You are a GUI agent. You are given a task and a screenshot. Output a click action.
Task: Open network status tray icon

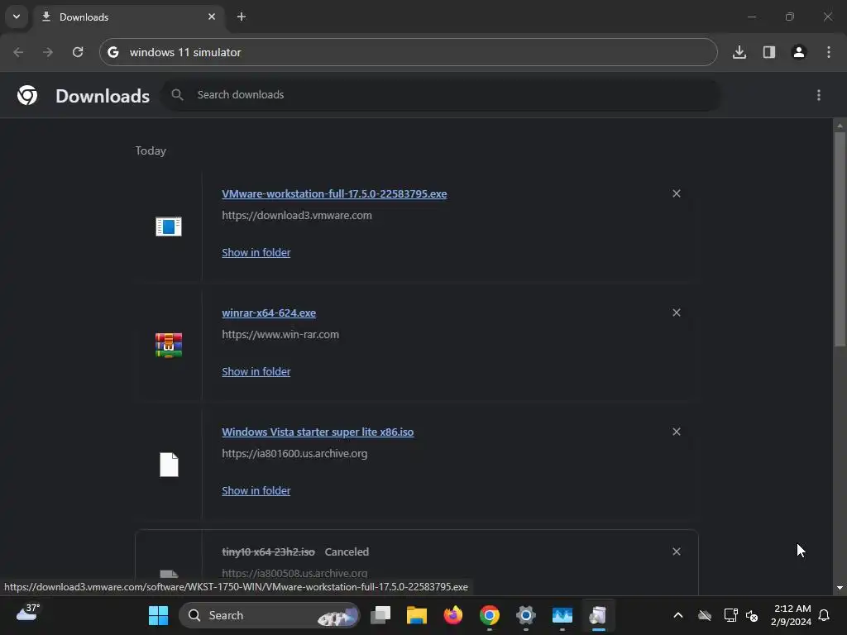(731, 615)
